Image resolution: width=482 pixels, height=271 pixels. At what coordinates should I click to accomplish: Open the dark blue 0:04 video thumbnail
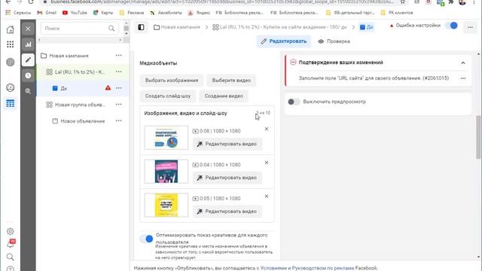click(166, 172)
